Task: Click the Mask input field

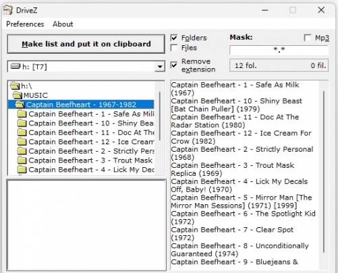Action: [279, 50]
